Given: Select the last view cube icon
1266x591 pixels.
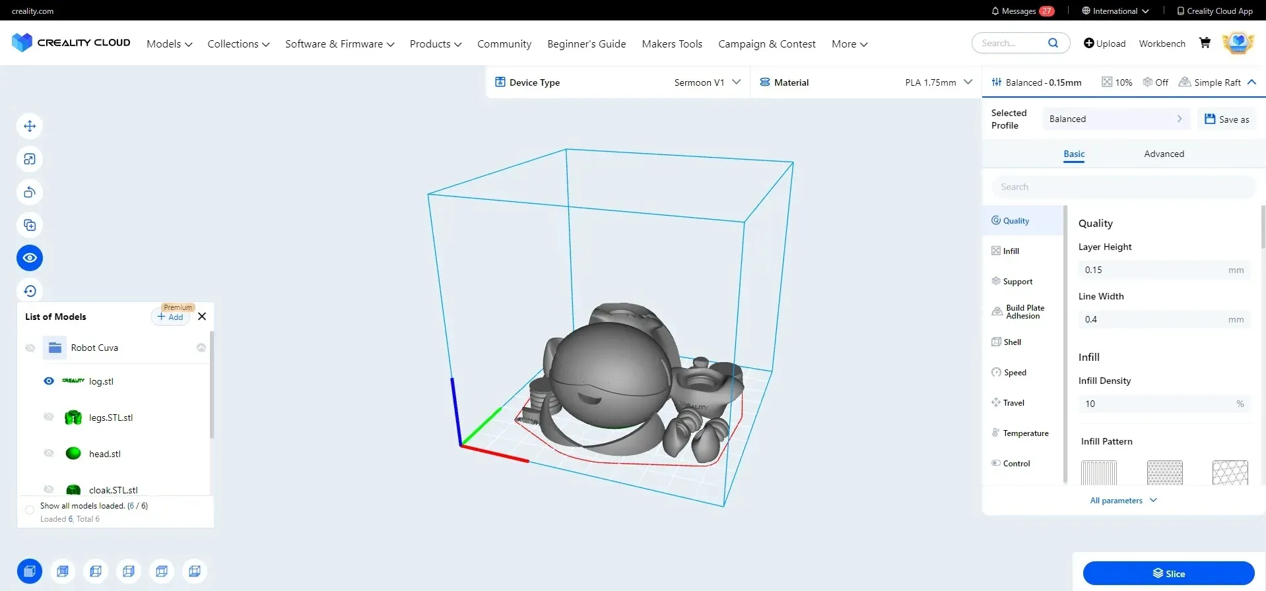Looking at the screenshot, I should pos(195,571).
